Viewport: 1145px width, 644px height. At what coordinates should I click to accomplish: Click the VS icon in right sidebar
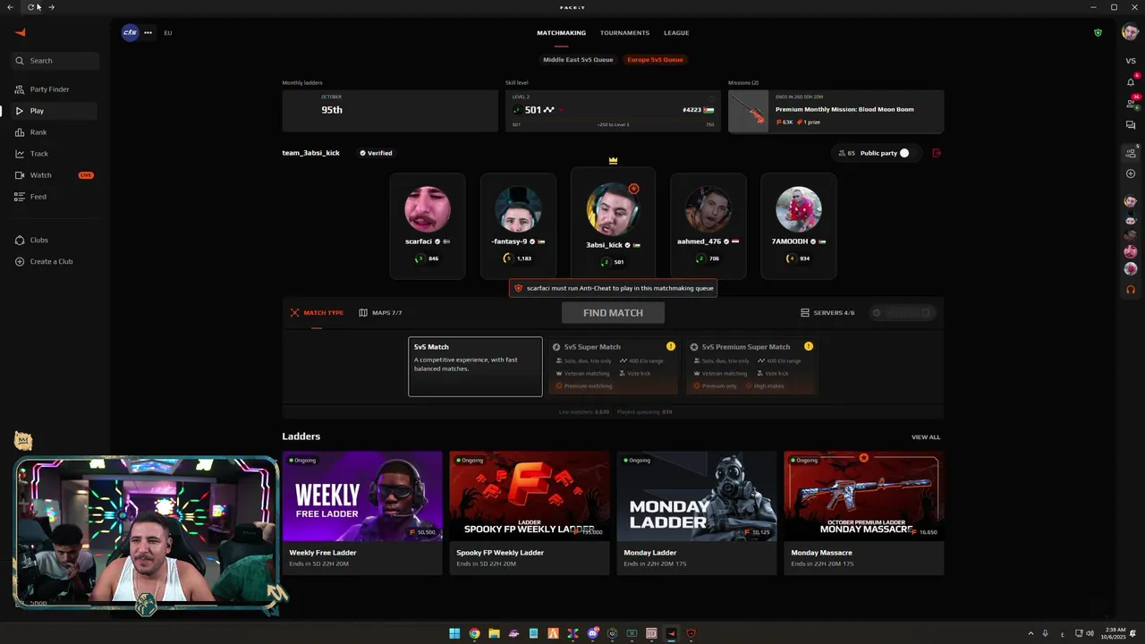[x=1131, y=61]
